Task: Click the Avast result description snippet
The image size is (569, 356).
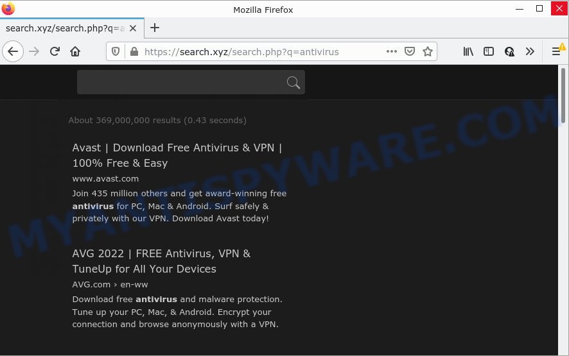Action: pyautogui.click(x=179, y=206)
